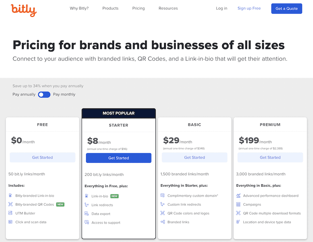Image resolution: width=313 pixels, height=242 pixels.
Task: Open the Why Bitly? dropdown
Action: click(79, 8)
